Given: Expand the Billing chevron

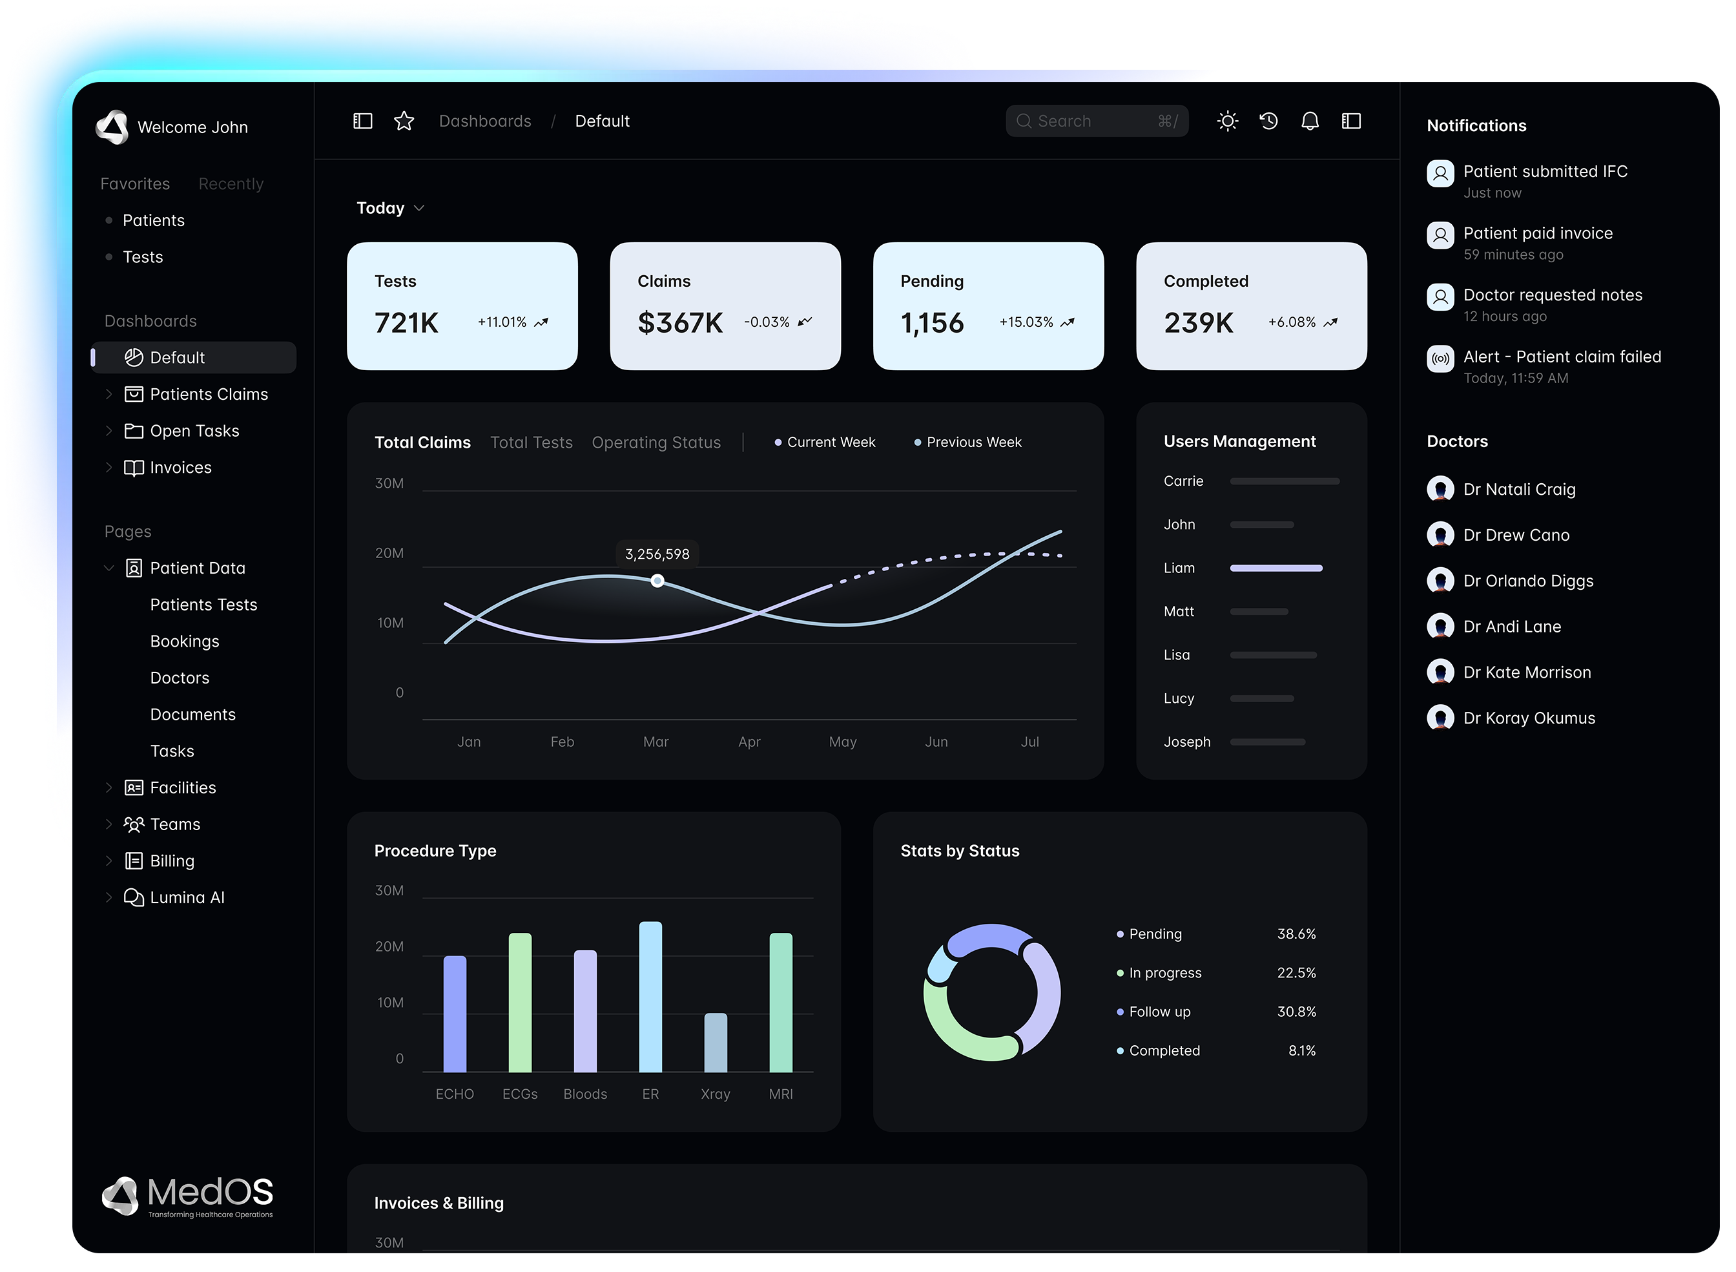Looking at the screenshot, I should click(108, 861).
